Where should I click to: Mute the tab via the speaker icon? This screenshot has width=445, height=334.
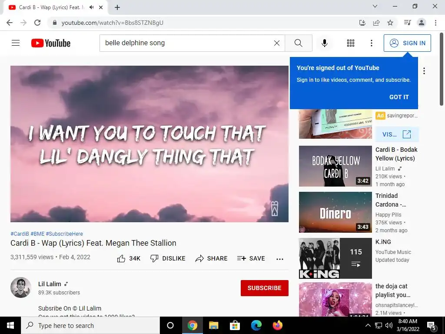(x=91, y=7)
